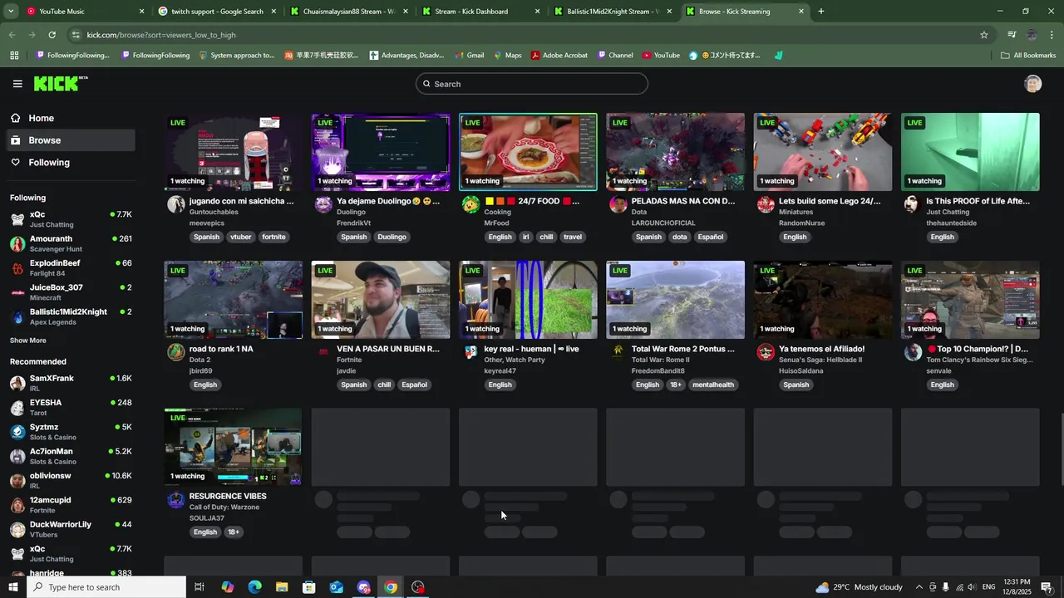Click EYESHA avatar in Recommended

coord(17,407)
